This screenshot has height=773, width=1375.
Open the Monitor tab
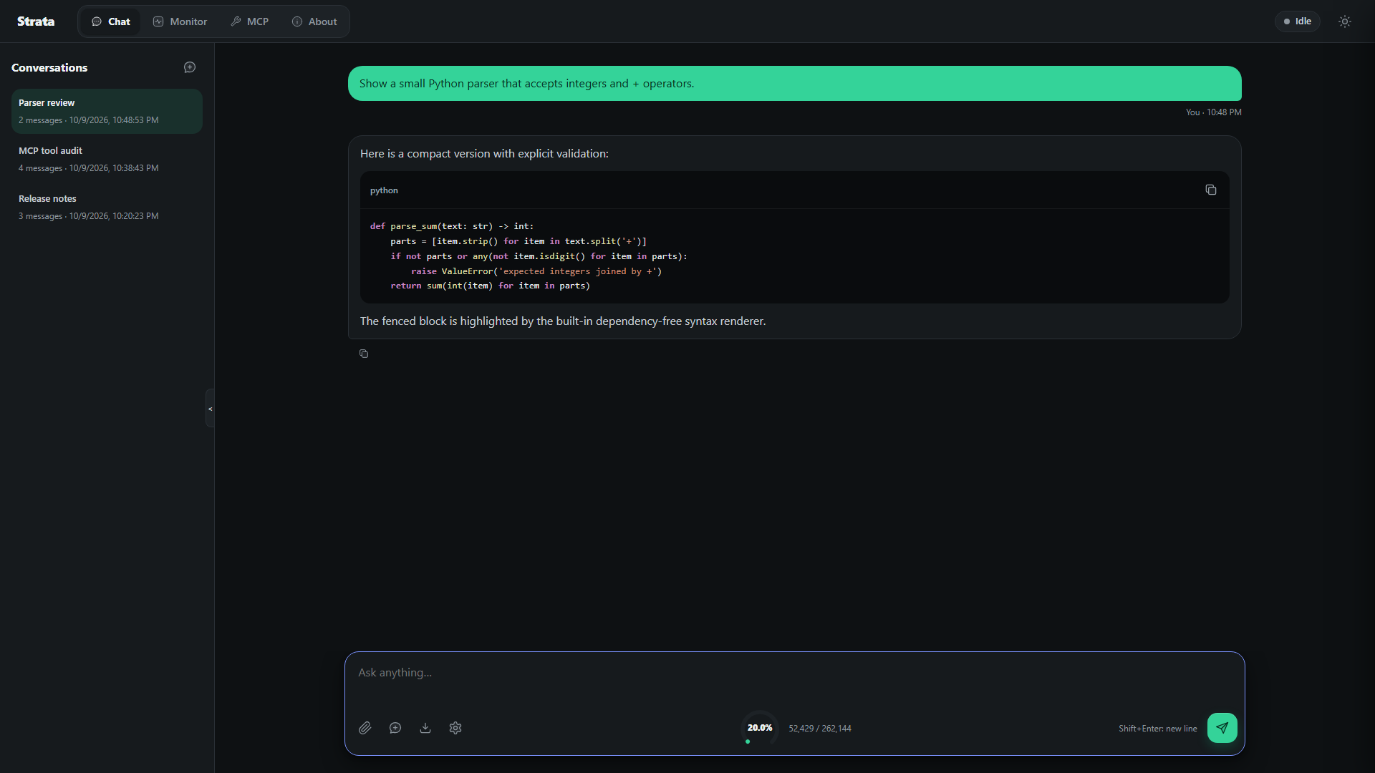click(x=180, y=21)
